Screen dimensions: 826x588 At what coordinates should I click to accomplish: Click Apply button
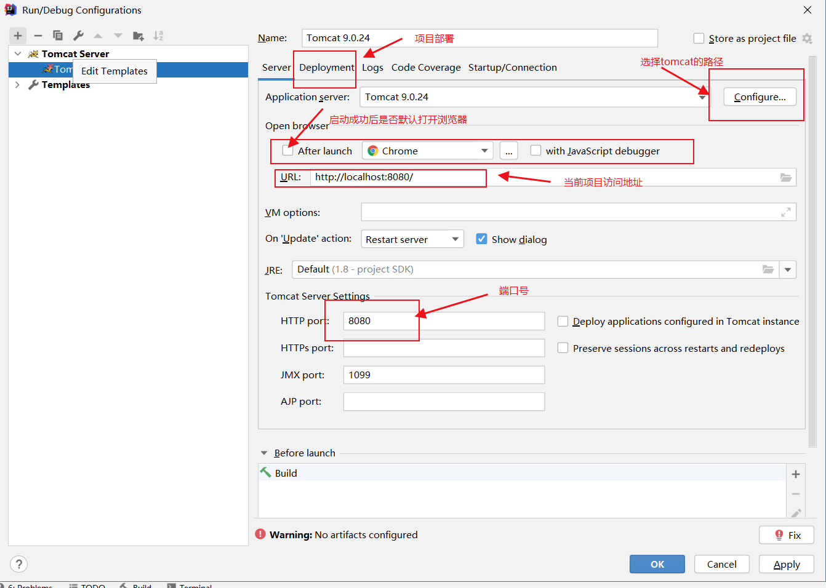(x=787, y=564)
